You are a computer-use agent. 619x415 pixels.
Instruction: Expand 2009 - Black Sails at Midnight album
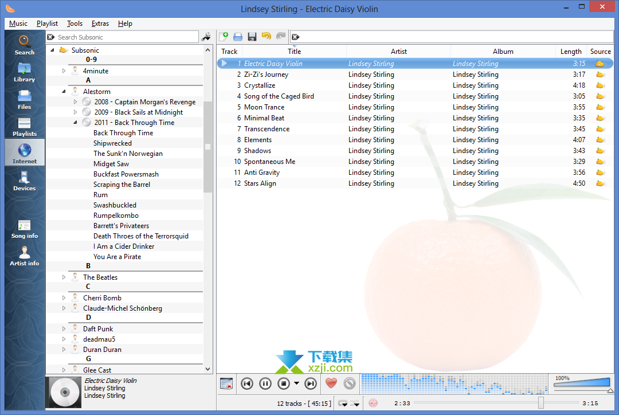(75, 112)
